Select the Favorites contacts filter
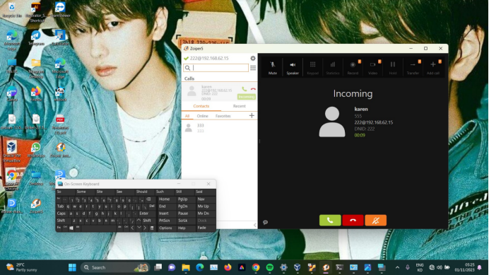The height and width of the screenshot is (275, 489). (x=223, y=116)
